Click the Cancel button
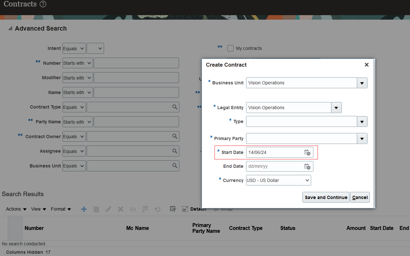 click(x=360, y=197)
